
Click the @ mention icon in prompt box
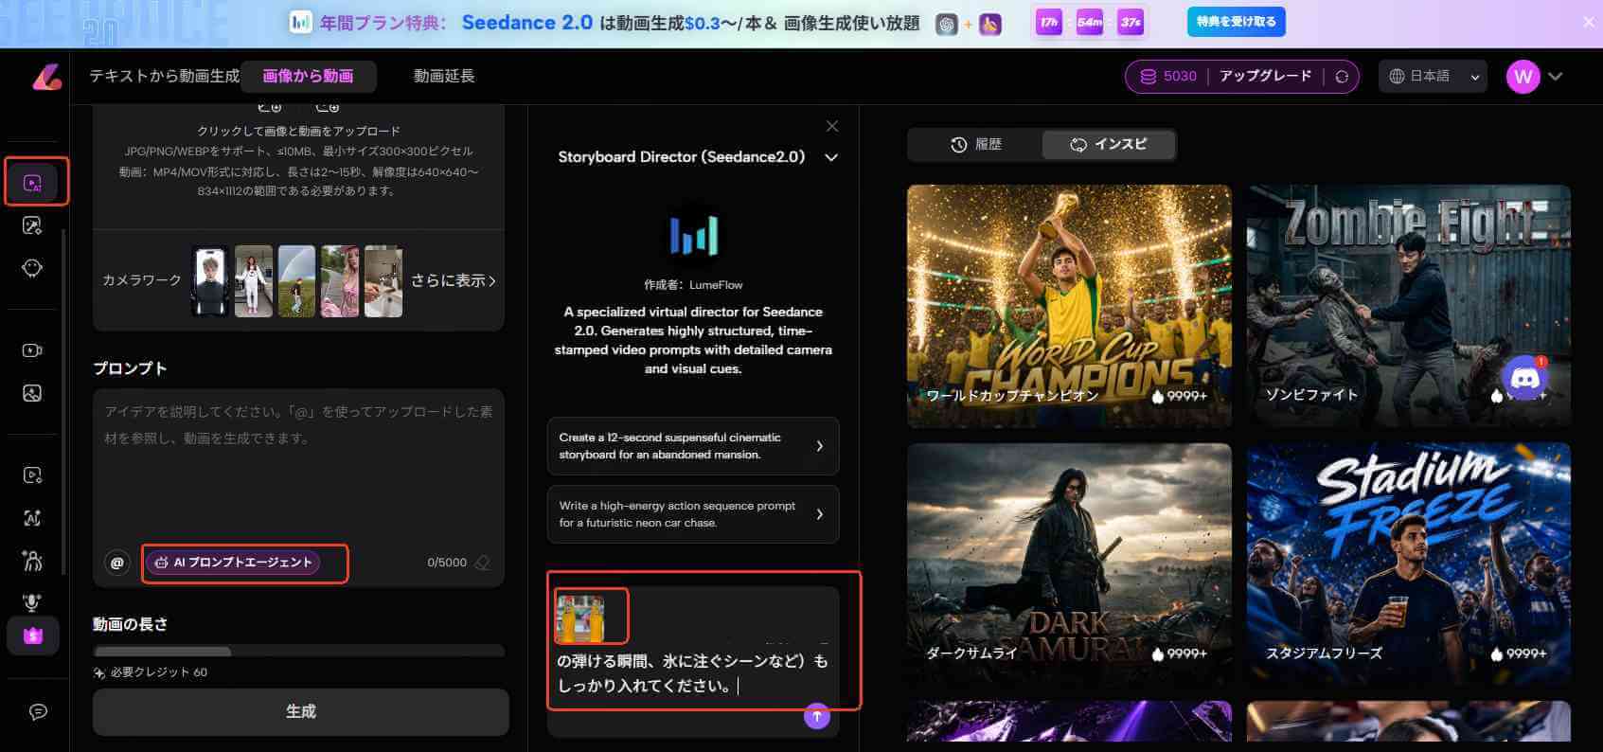click(x=117, y=563)
